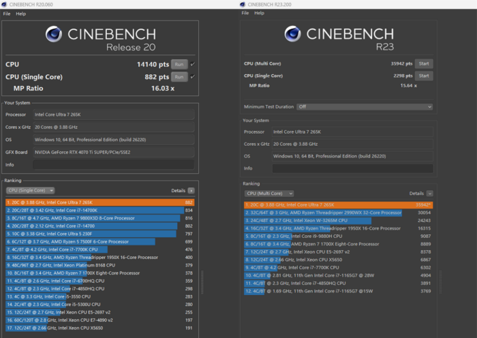The height and width of the screenshot is (338, 477).
Task: Select the Xeon W-3265M row in R23
Action: 339,221
